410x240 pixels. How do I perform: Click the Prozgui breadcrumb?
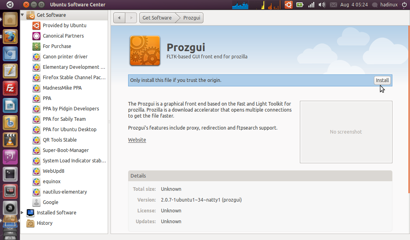(x=192, y=18)
